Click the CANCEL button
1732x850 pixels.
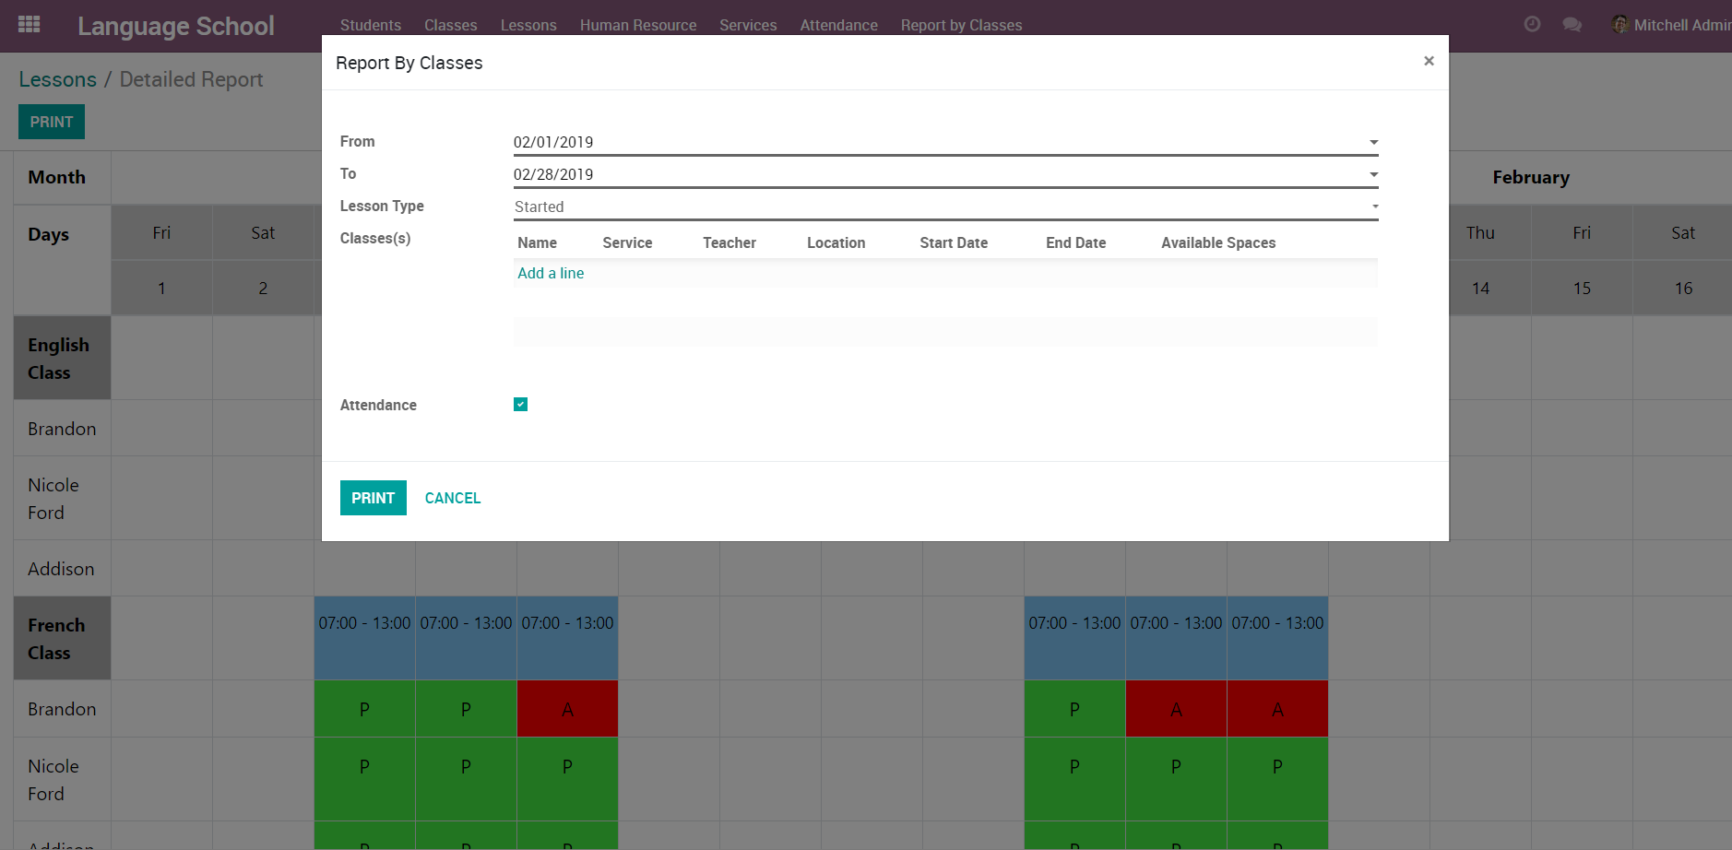pos(452,498)
